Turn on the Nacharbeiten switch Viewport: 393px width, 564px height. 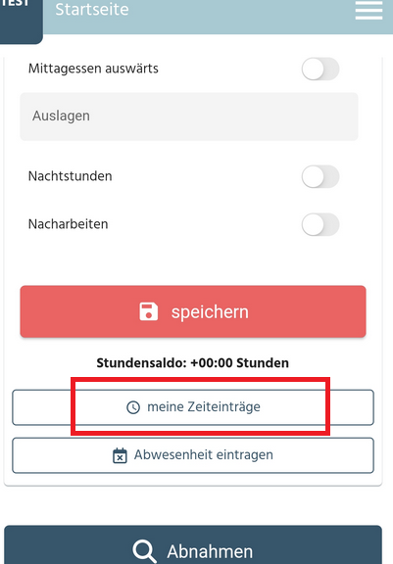point(320,224)
